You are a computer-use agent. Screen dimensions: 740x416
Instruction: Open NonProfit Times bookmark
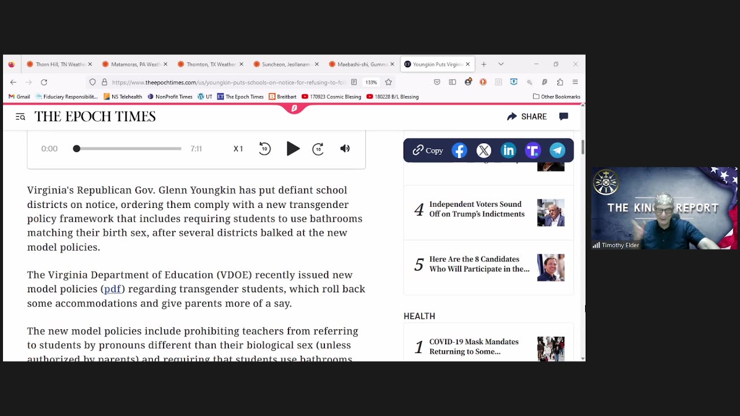tap(170, 96)
